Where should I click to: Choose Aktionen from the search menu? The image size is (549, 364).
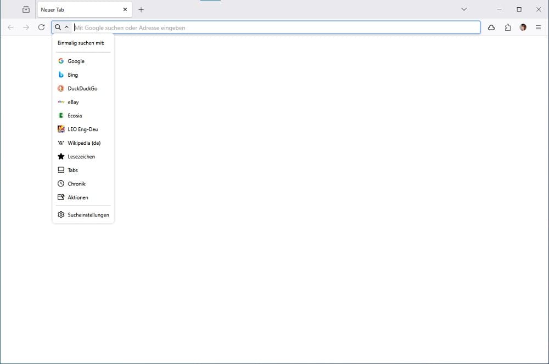click(83, 197)
